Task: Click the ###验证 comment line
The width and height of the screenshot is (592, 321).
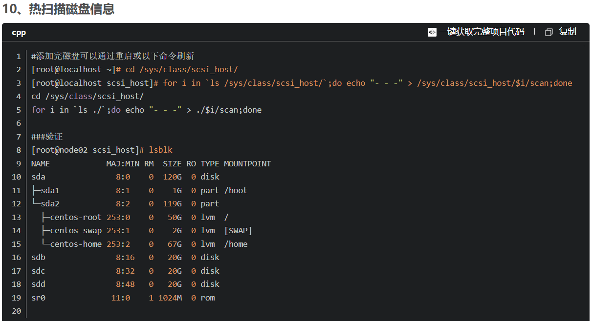Action: (x=47, y=137)
